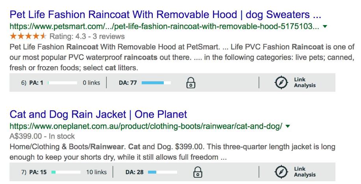This screenshot has width=361, height=184.
Task: Open the Link Analysis label for the One Planet result
Action: [305, 172]
